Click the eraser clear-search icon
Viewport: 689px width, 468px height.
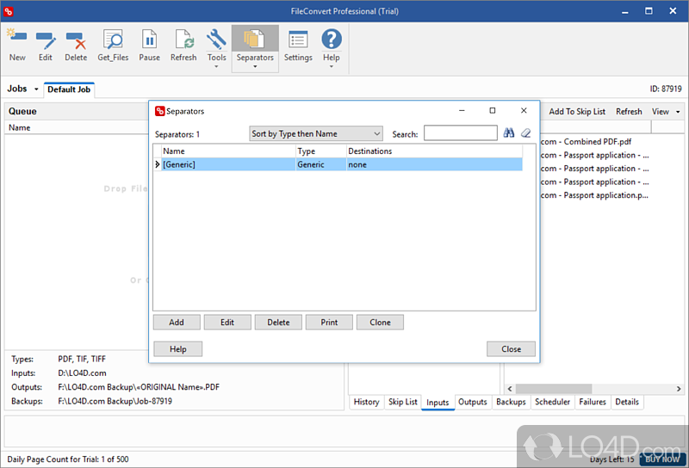pos(525,133)
